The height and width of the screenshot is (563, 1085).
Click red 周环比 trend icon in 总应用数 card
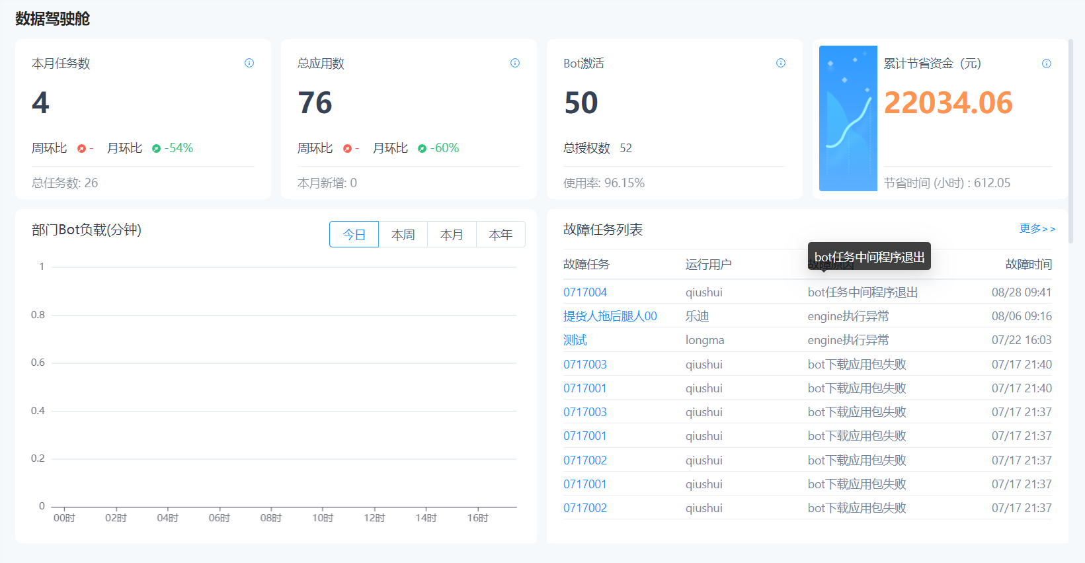[x=347, y=148]
